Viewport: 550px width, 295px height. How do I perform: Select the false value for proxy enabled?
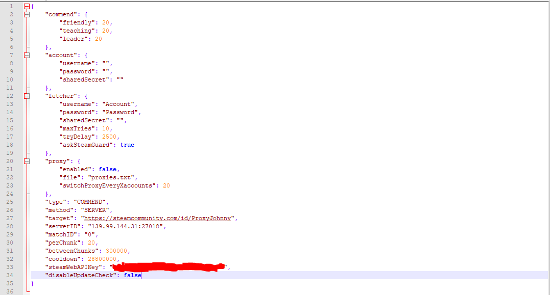[107, 169]
